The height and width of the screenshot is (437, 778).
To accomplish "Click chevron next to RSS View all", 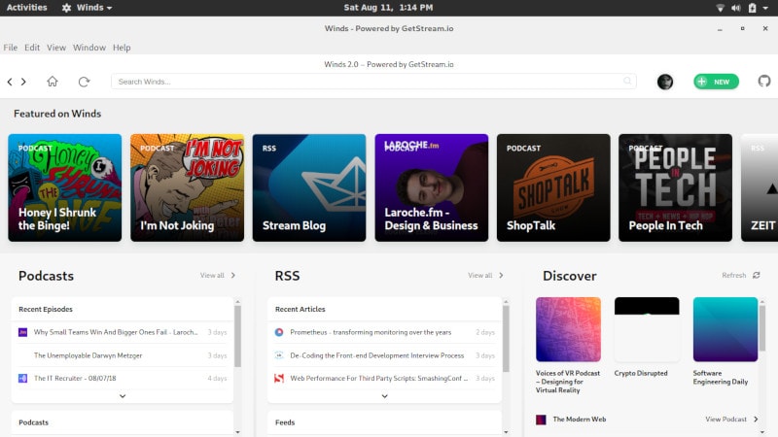I will click(501, 275).
